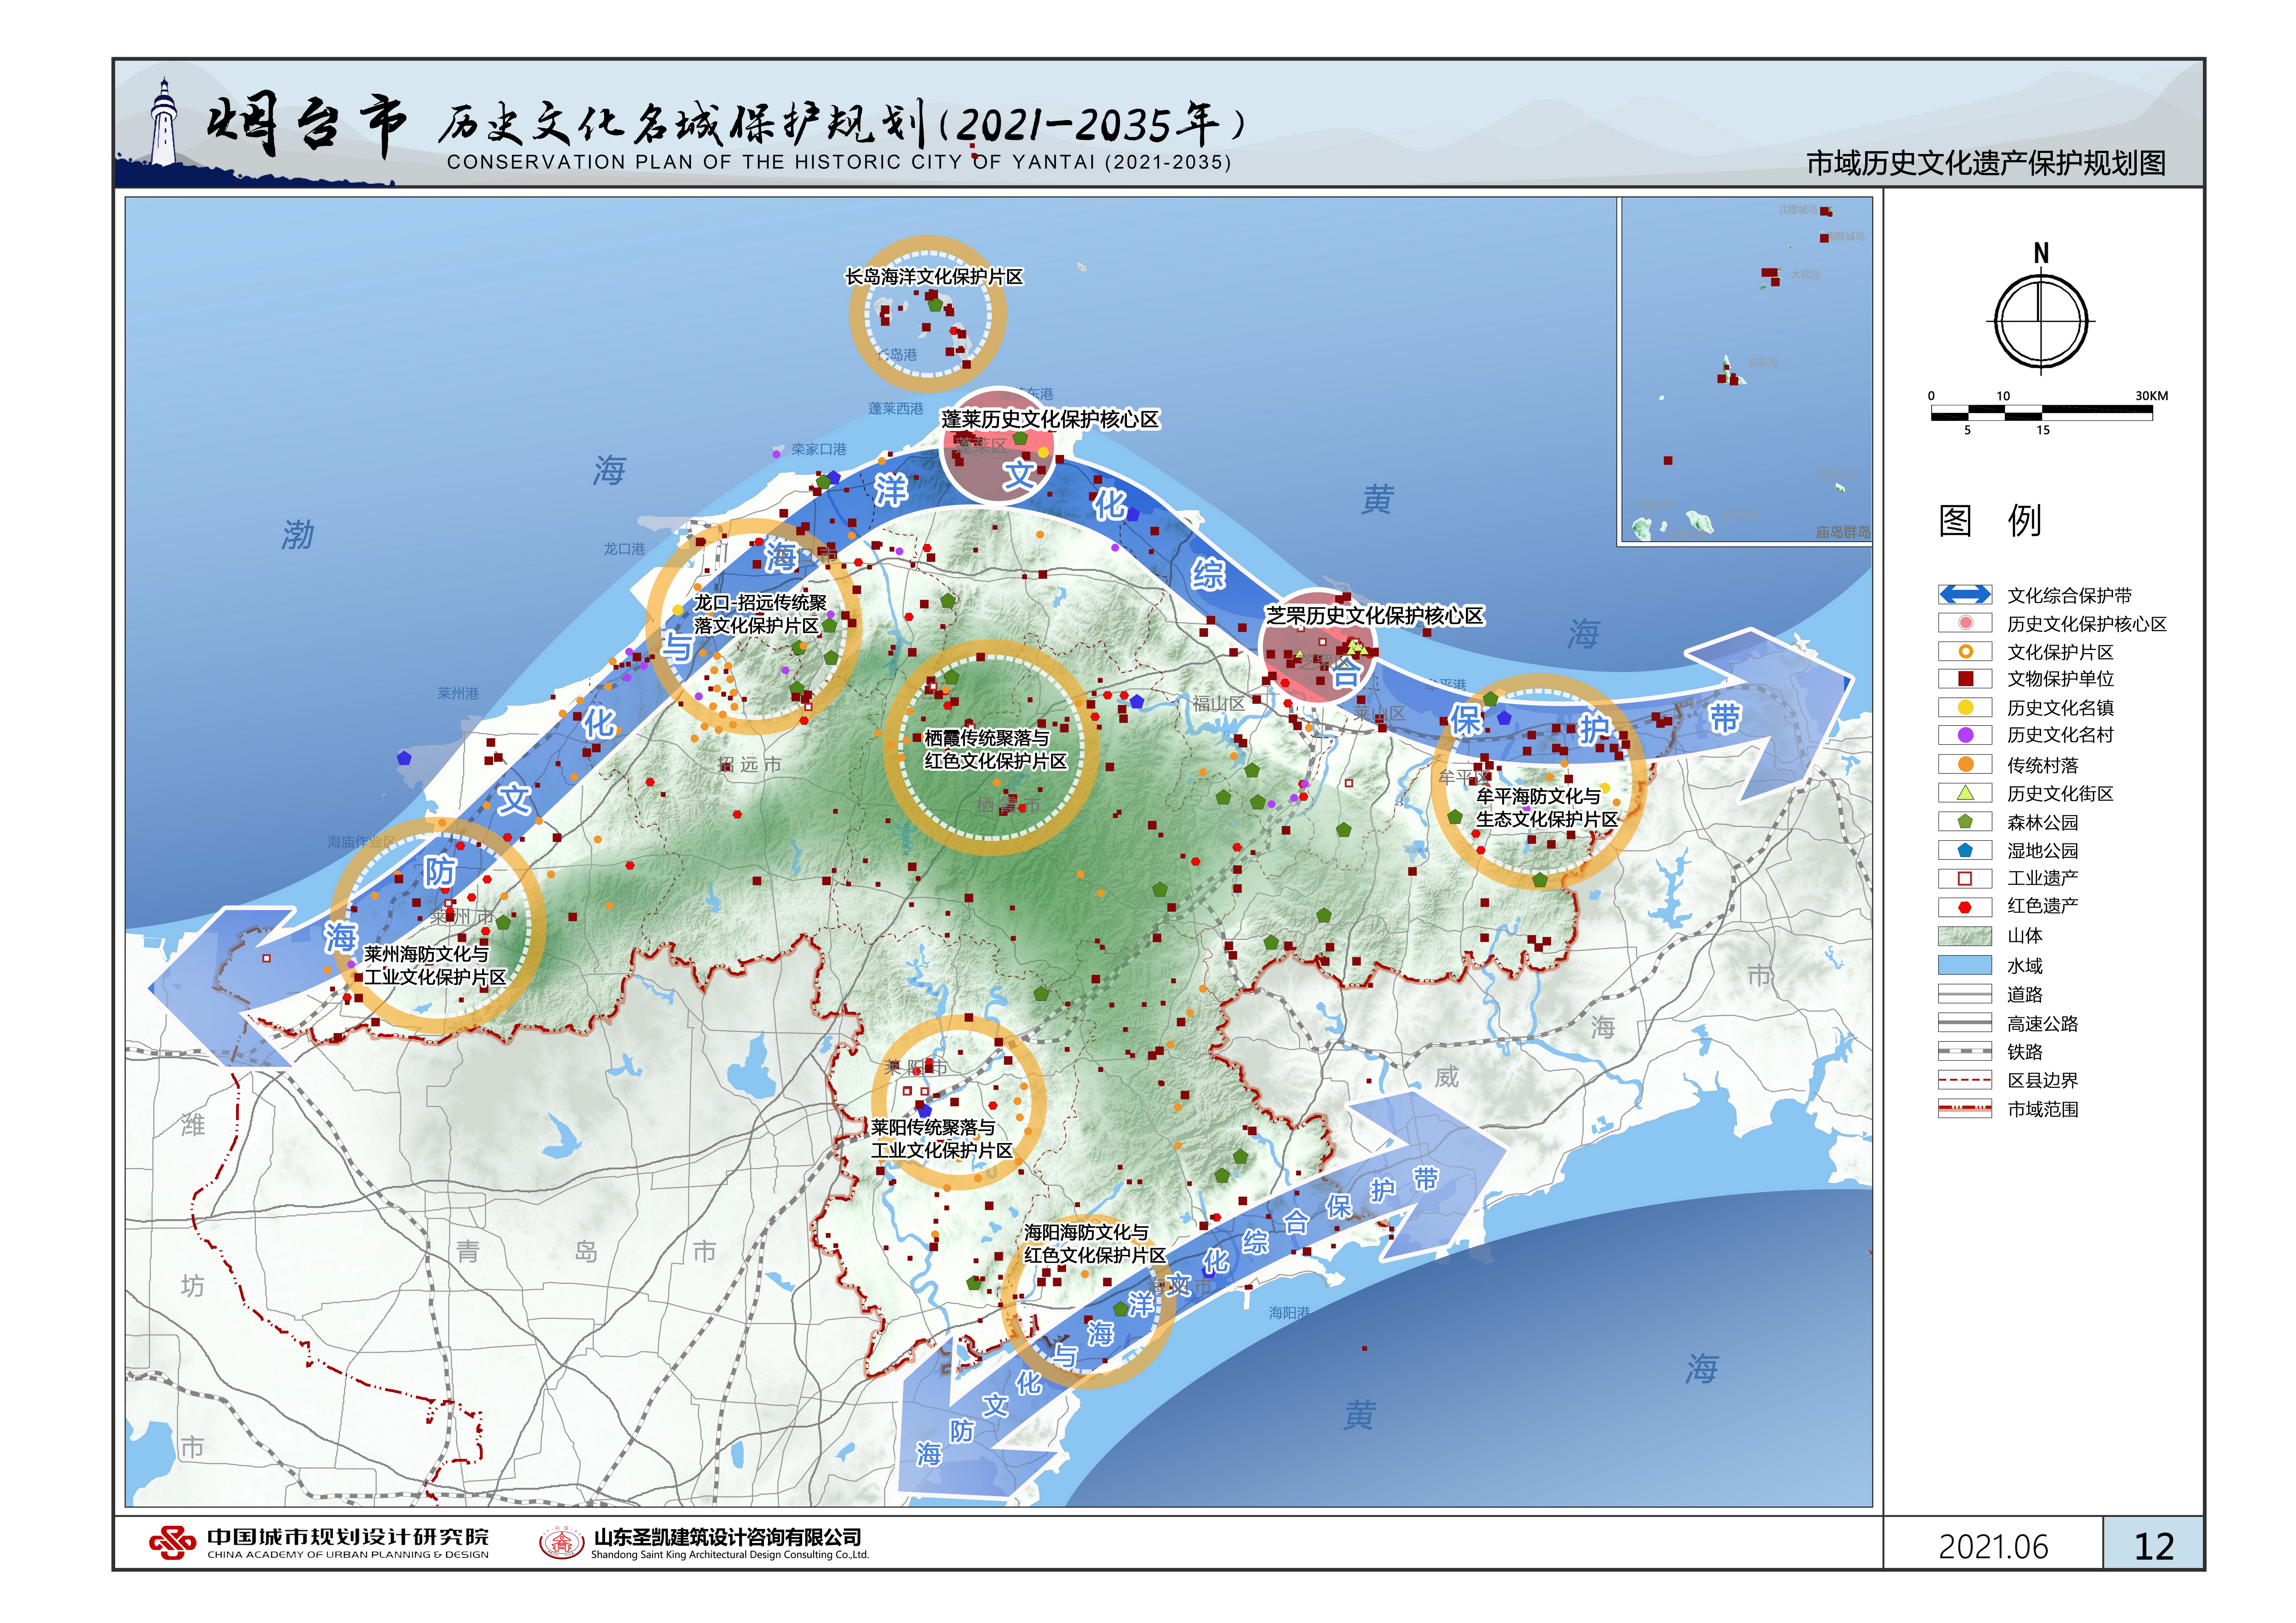Click the 工业遗产 hollow square legend icon
Image resolution: width=2296 pixels, height=1623 pixels.
coord(1965,878)
